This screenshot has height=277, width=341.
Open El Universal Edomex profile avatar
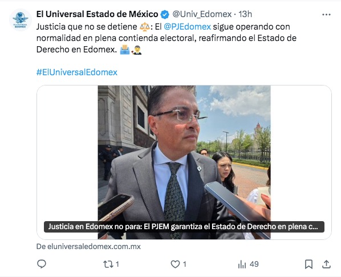(x=20, y=19)
